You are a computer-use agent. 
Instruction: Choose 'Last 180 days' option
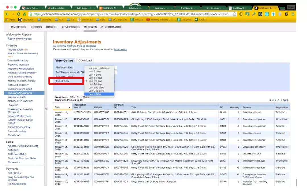point(99,88)
